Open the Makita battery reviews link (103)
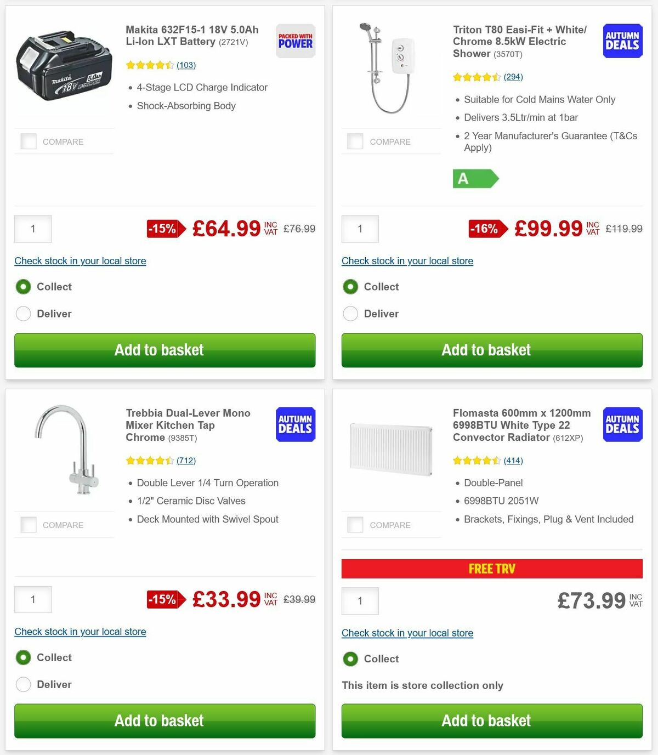Image resolution: width=658 pixels, height=755 pixels. (186, 65)
